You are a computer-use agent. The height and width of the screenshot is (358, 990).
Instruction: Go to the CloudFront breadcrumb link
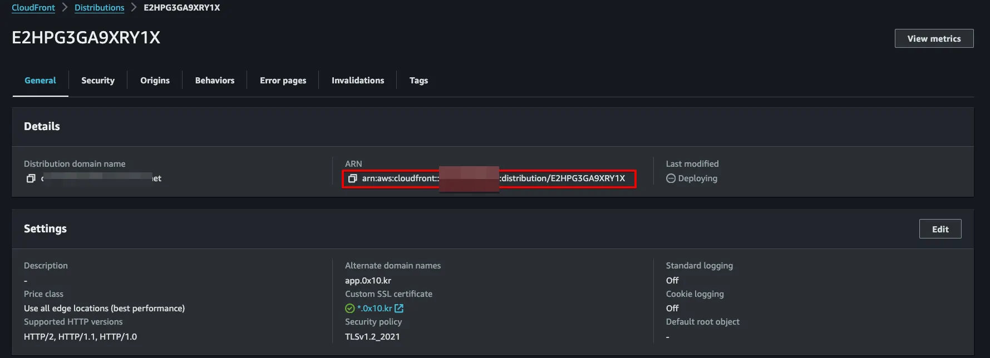tap(33, 8)
